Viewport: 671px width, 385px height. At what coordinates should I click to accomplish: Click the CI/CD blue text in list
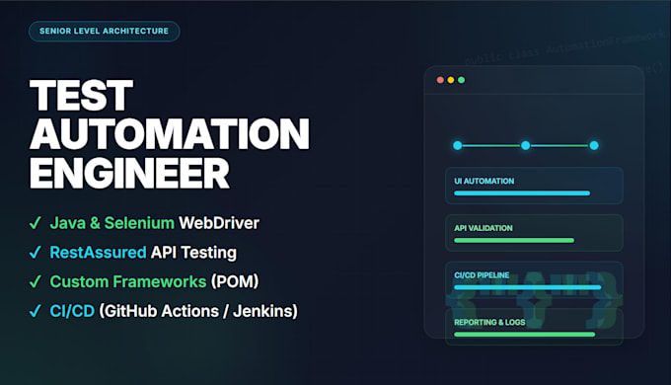pos(72,311)
